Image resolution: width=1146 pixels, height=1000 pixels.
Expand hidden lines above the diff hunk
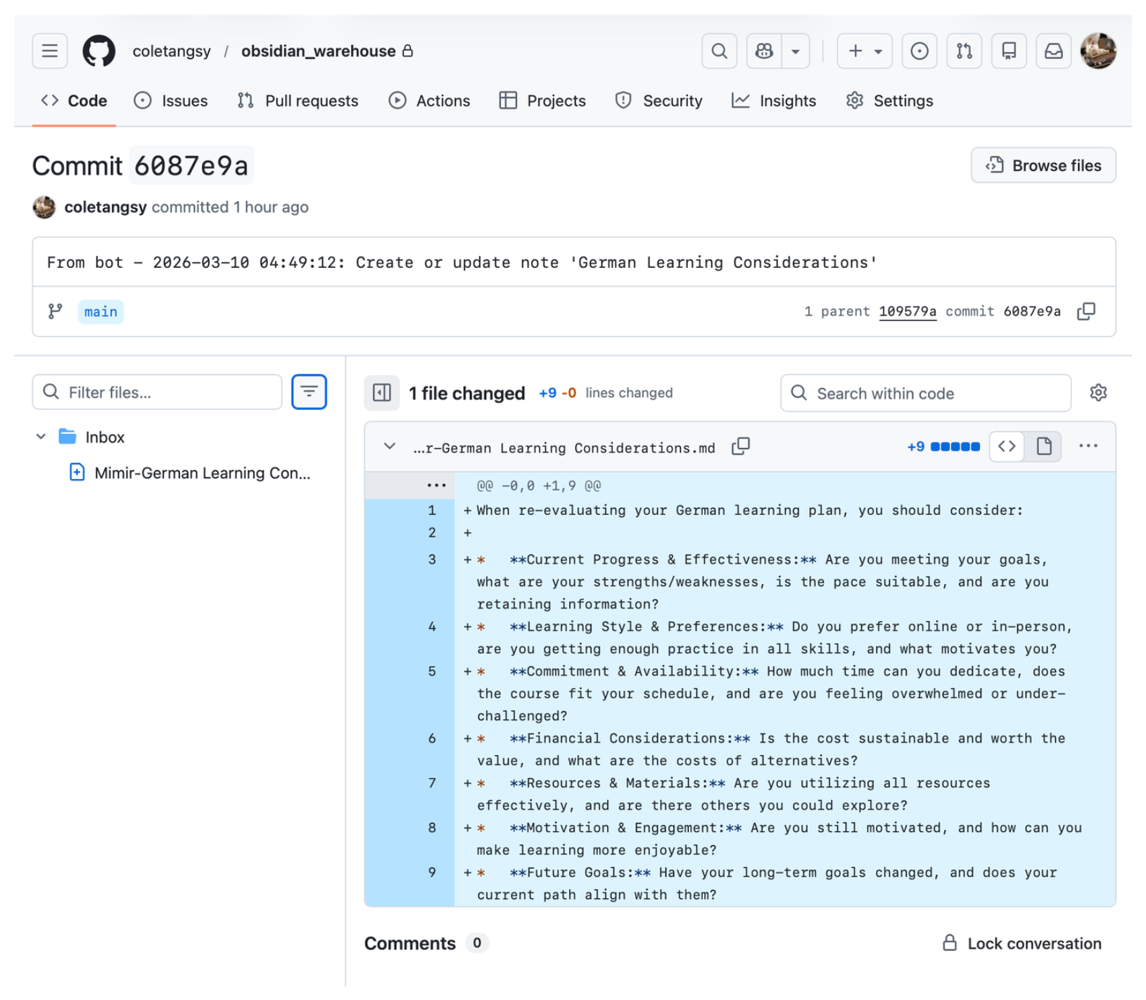436,485
